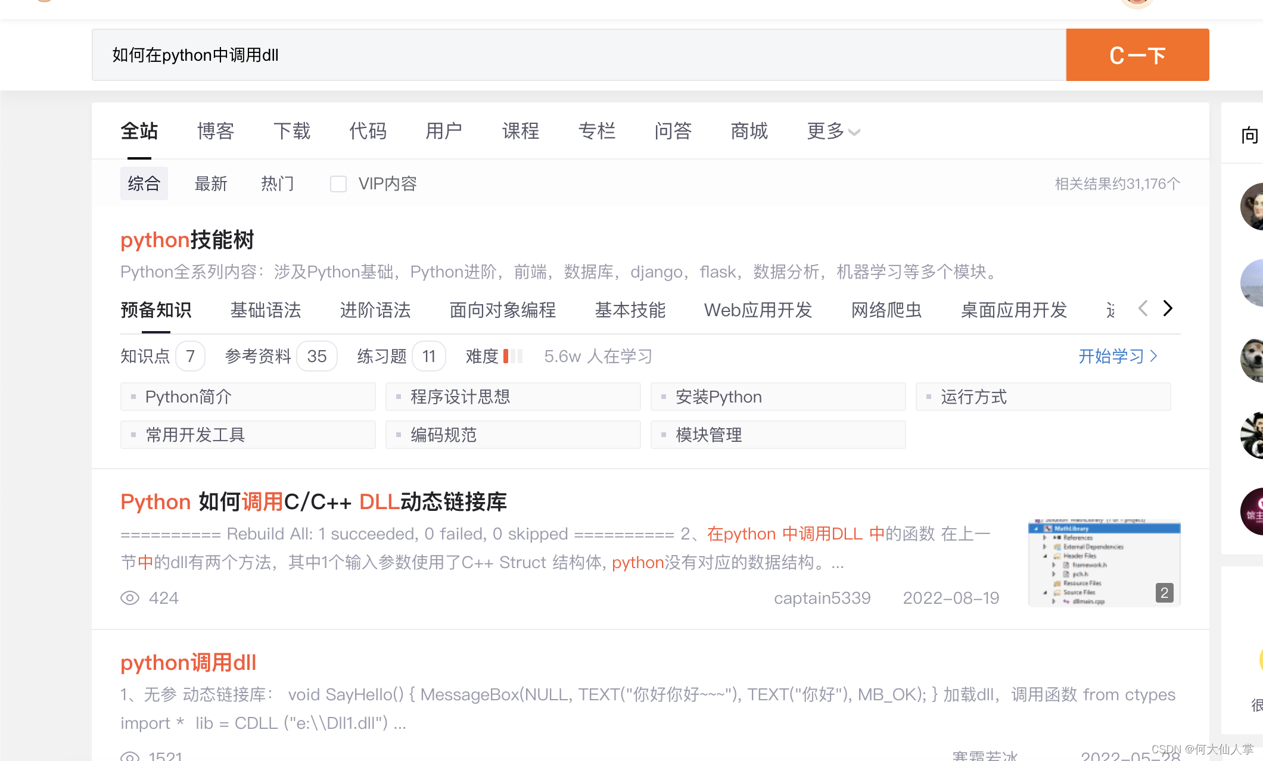Click the 难度 difficulty indicator bars
Screen dimensions: 1263x761
[513, 356]
